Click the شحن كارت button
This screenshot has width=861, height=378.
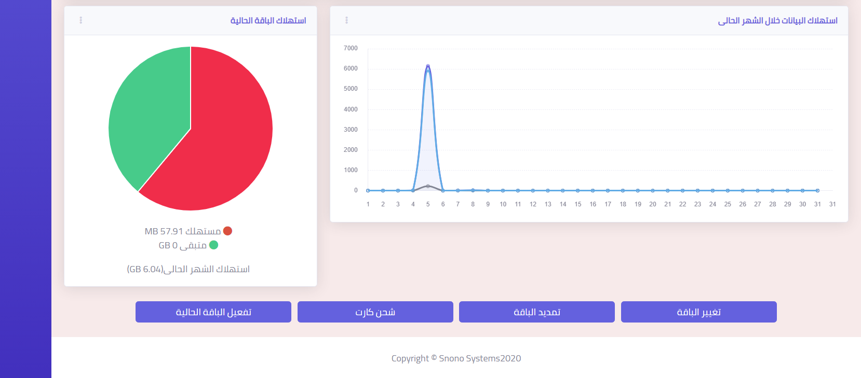[x=375, y=312]
